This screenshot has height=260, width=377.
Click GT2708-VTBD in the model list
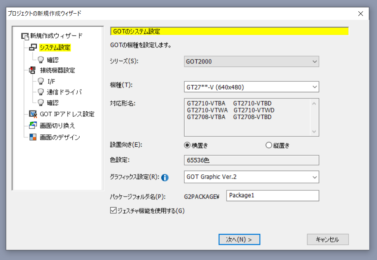[252, 117]
